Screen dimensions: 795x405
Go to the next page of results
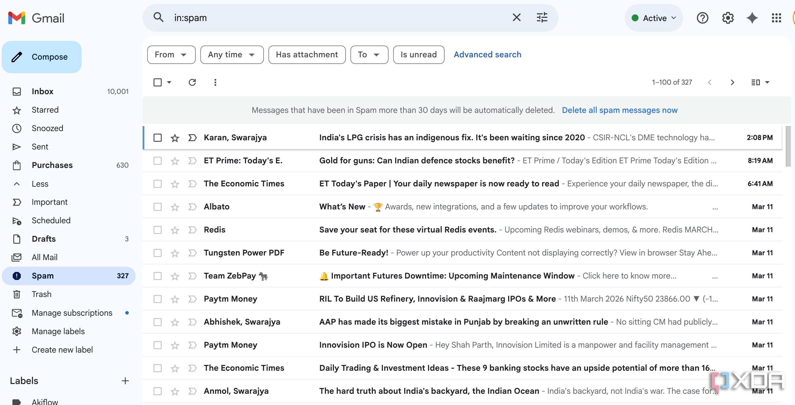pos(732,82)
